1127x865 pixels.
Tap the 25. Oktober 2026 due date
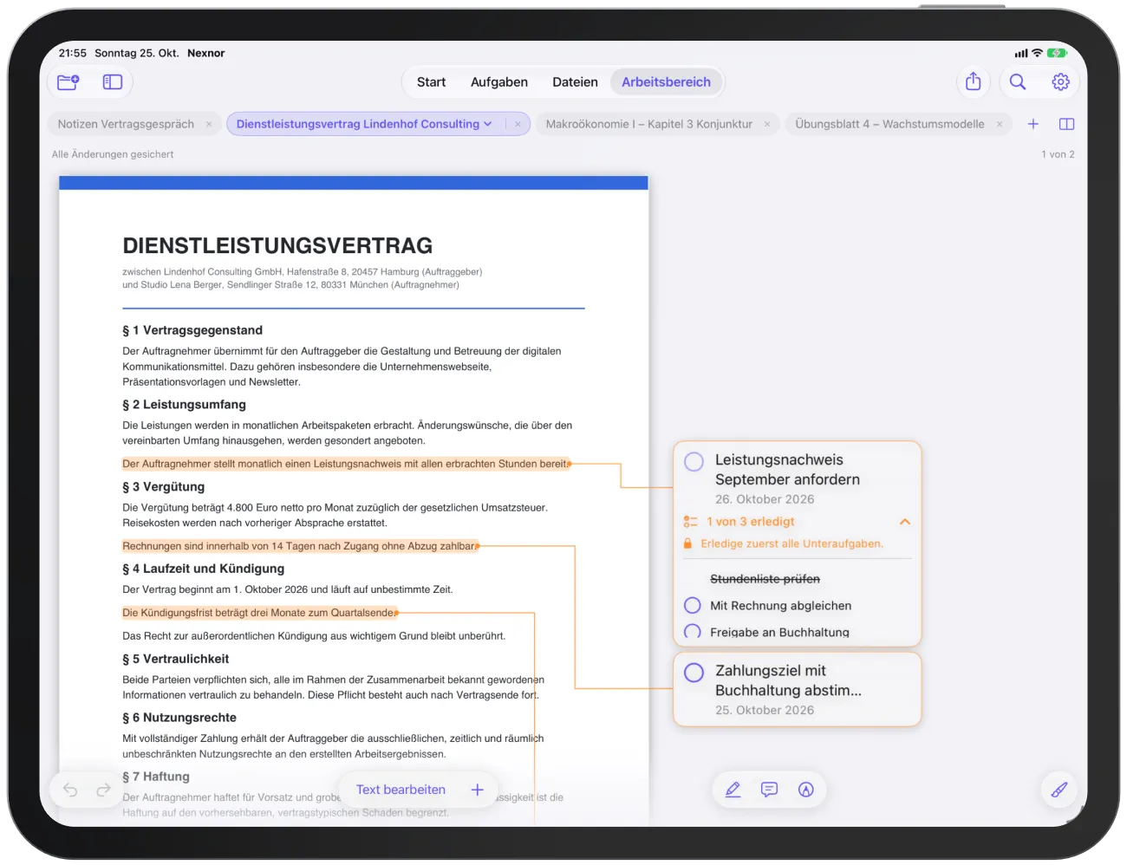(765, 710)
